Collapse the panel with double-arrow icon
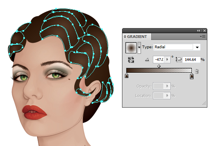 pyautogui.click(x=199, y=30)
